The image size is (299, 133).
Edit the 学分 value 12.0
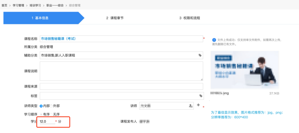[47, 121]
